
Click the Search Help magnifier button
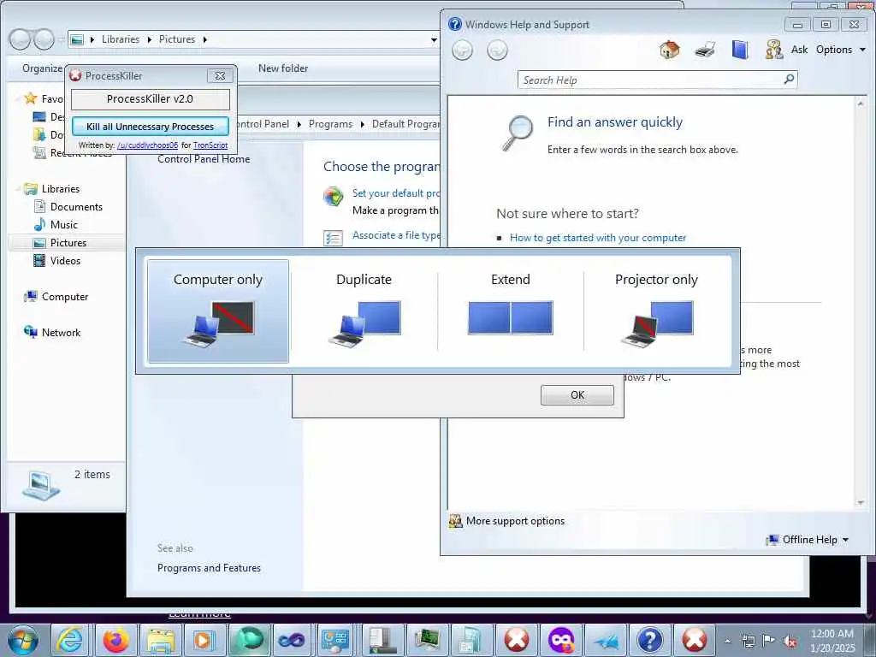click(789, 80)
